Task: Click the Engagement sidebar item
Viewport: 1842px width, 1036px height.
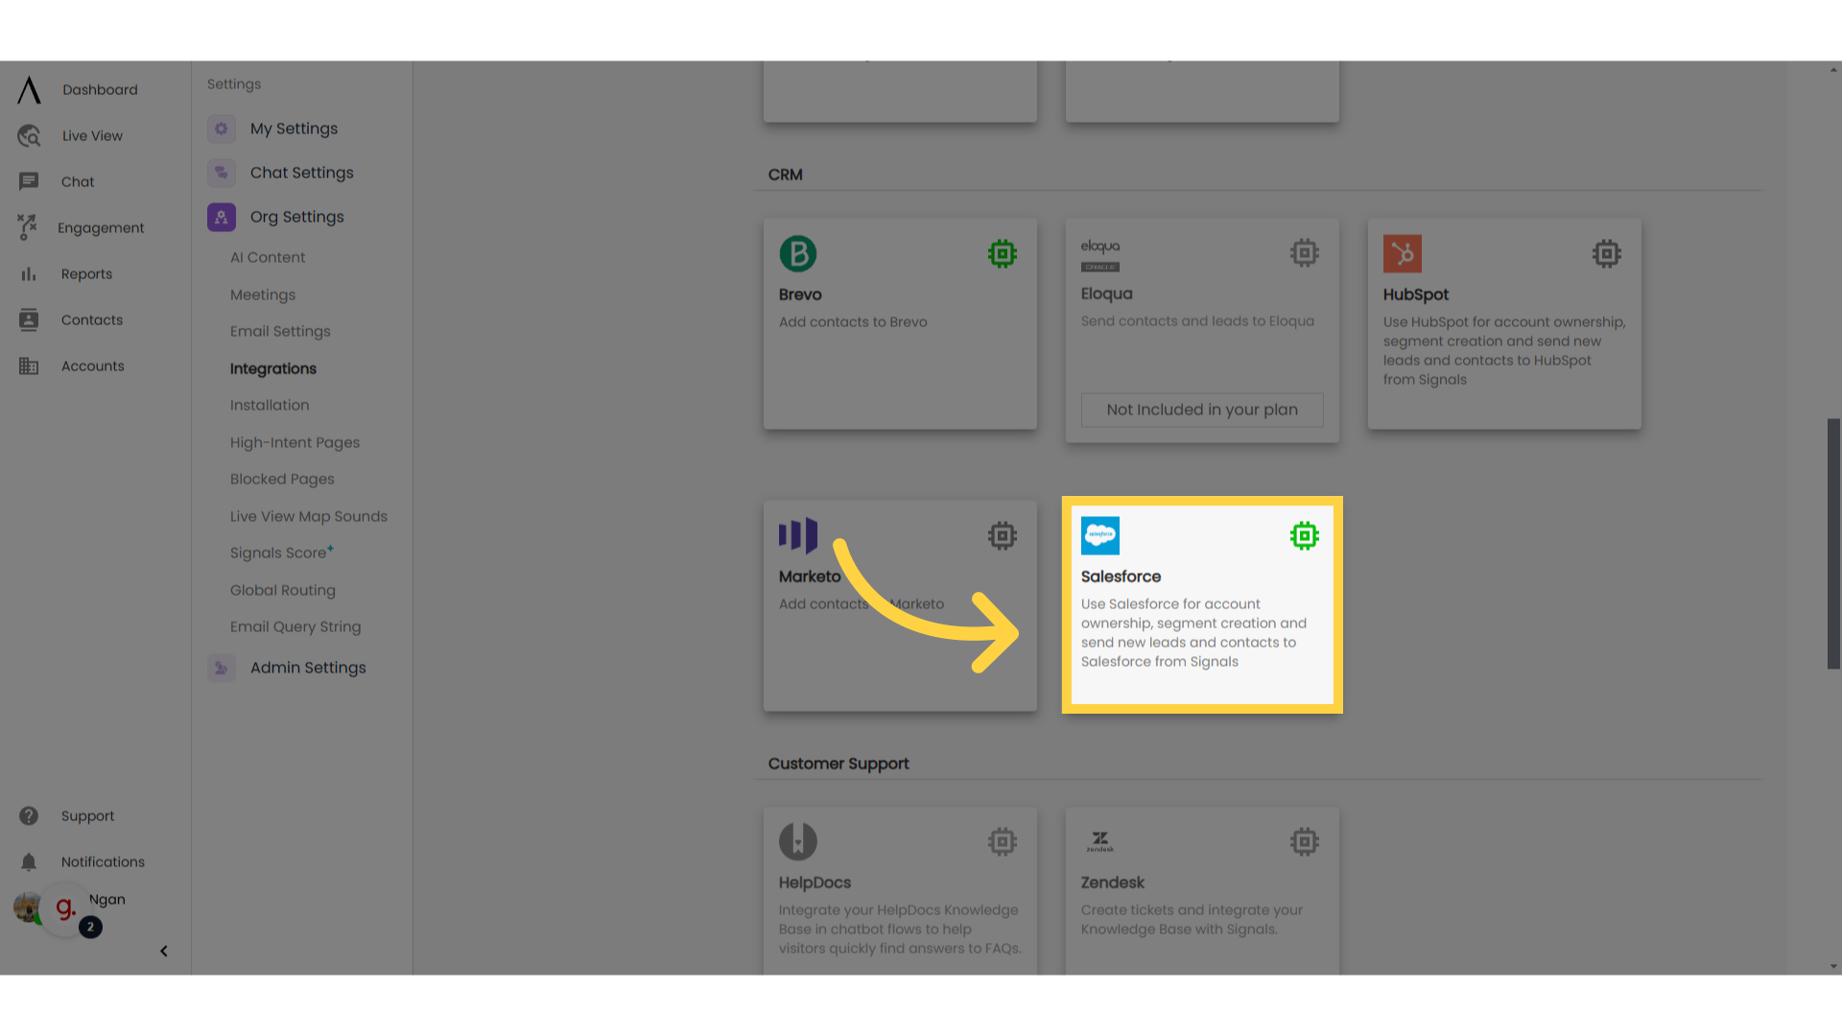Action: [100, 227]
